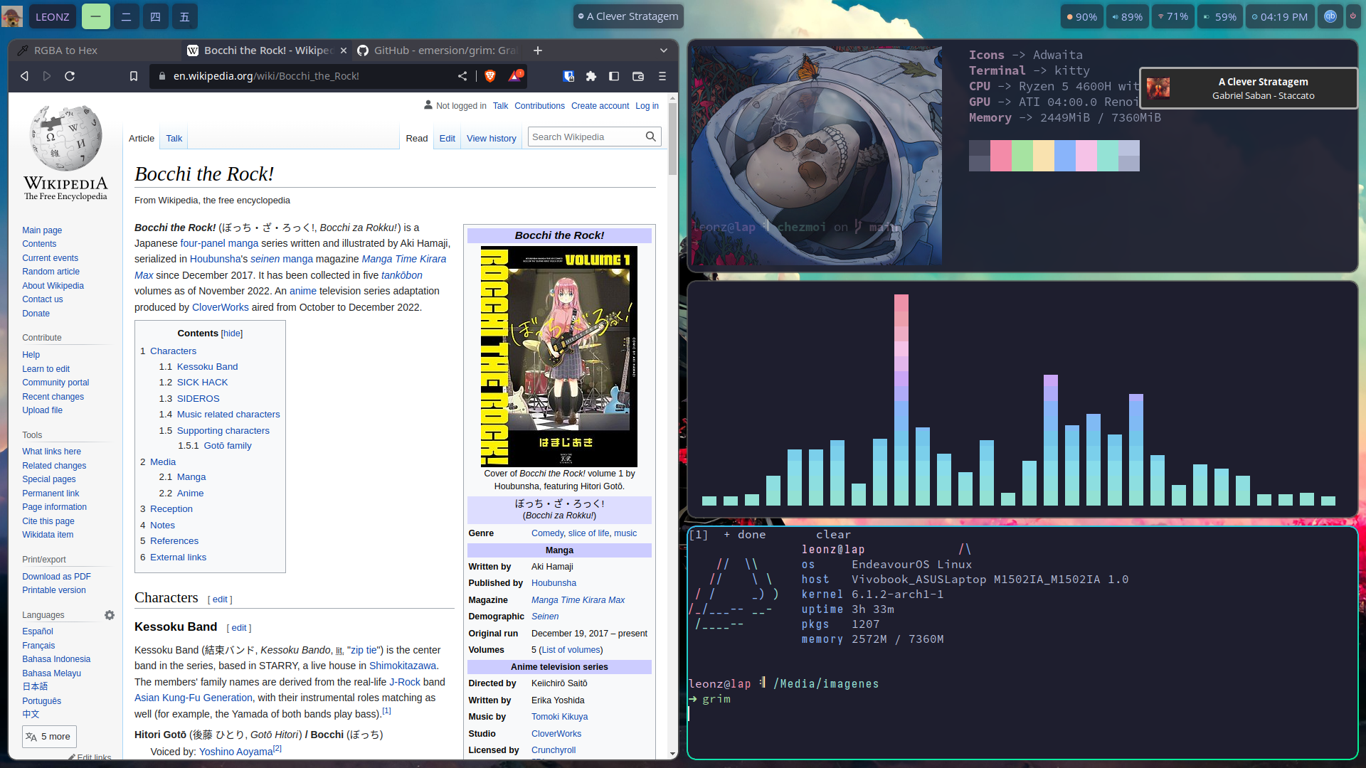
Task: Click the CloverWorks studio link in infobox
Action: tap(556, 734)
